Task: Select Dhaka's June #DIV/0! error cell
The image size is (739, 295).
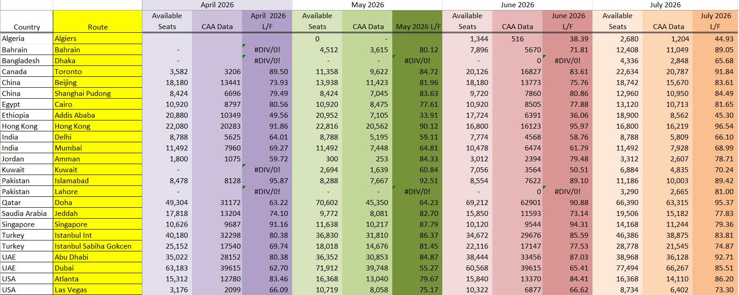Action: pos(567,60)
